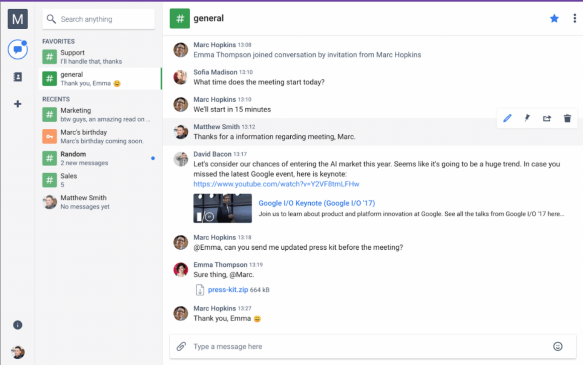583x365 pixels.
Task: Click the 'Emma Thompson joined conversation' notice
Action: (x=307, y=55)
